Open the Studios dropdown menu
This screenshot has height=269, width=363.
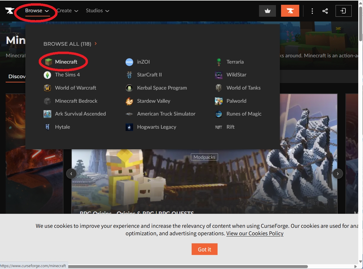(x=97, y=10)
